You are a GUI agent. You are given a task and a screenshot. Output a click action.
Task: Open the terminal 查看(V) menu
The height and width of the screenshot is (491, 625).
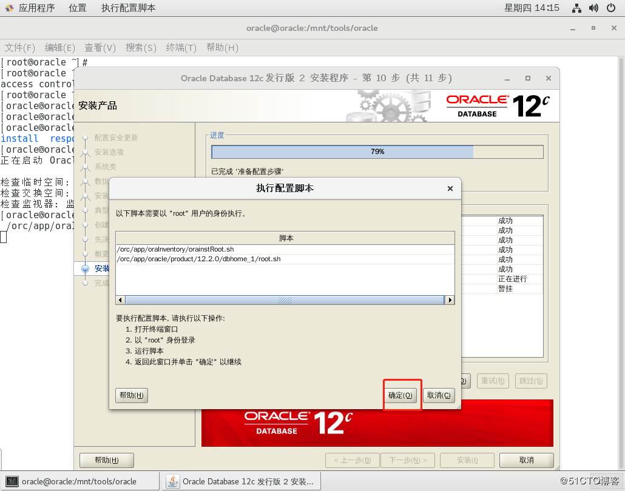tap(100, 48)
